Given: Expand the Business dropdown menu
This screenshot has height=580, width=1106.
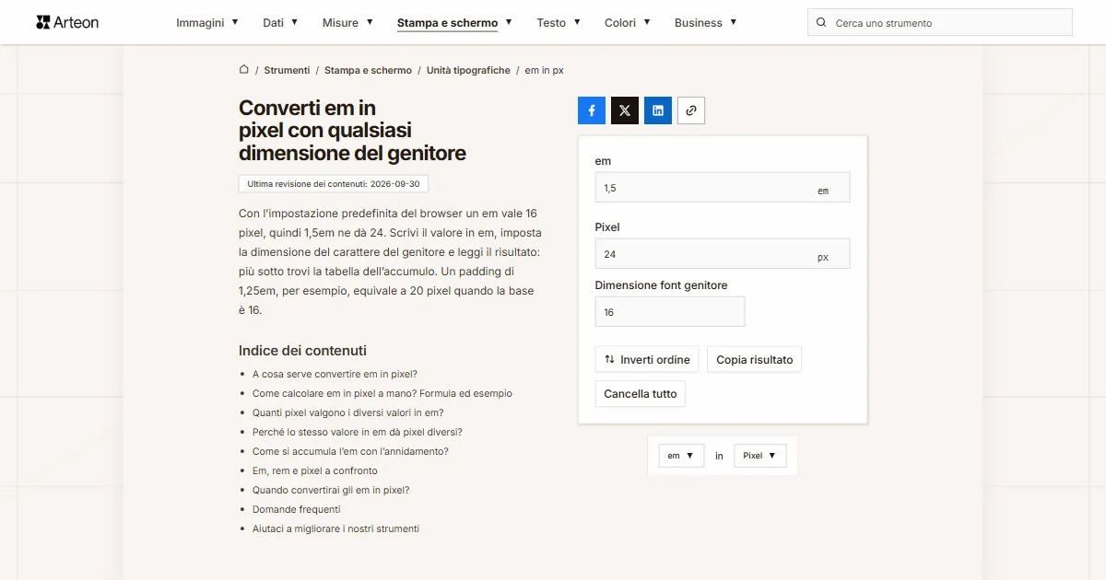Looking at the screenshot, I should point(706,23).
